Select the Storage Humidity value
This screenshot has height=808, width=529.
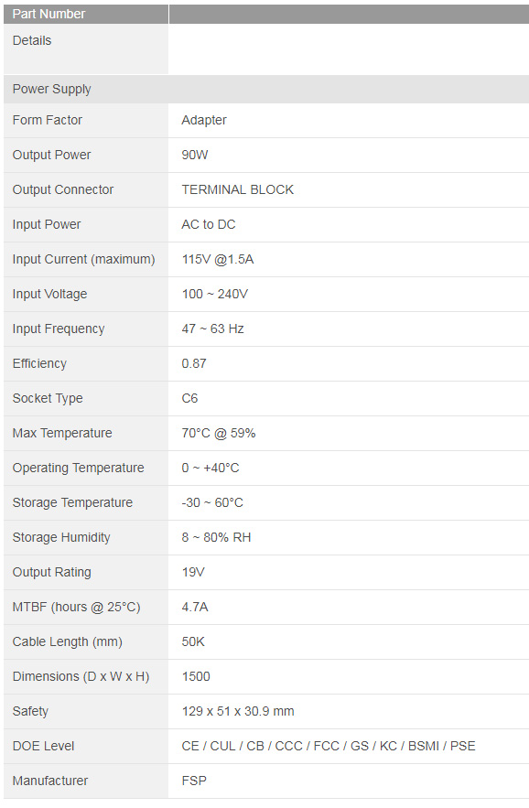[216, 537]
